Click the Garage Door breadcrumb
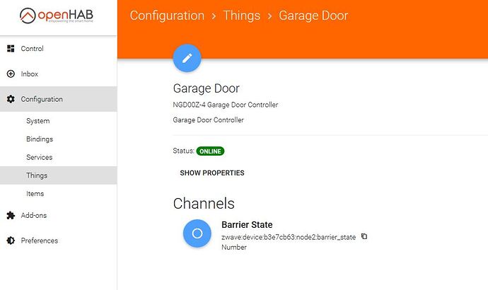This screenshot has width=488, height=290. point(313,16)
